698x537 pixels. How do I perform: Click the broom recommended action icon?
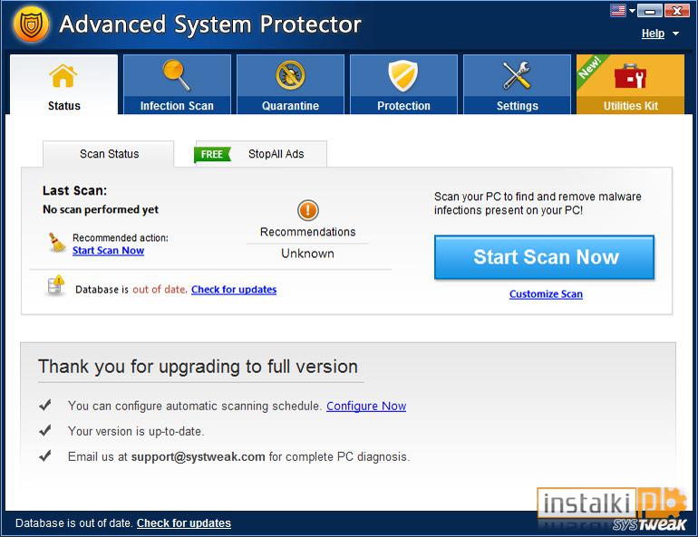pyautogui.click(x=56, y=243)
